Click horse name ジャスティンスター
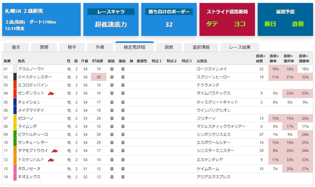 click(35, 77)
